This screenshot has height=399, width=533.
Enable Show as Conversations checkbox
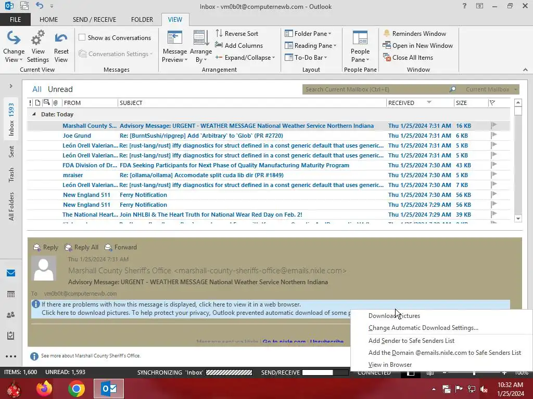(x=82, y=37)
